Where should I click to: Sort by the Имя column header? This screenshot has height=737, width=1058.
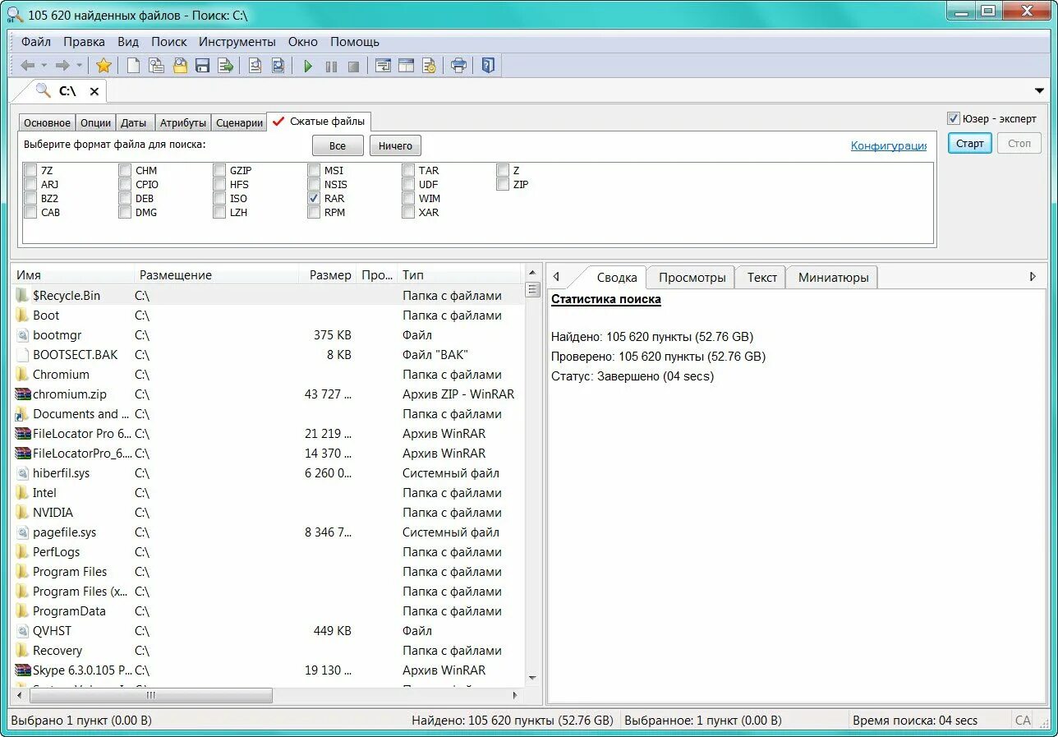(x=72, y=275)
